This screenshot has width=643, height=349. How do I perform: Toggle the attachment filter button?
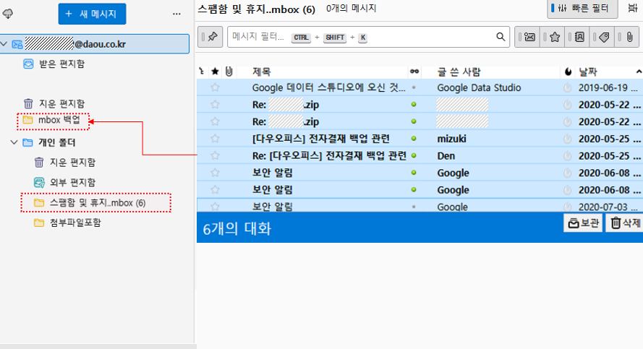[629, 37]
